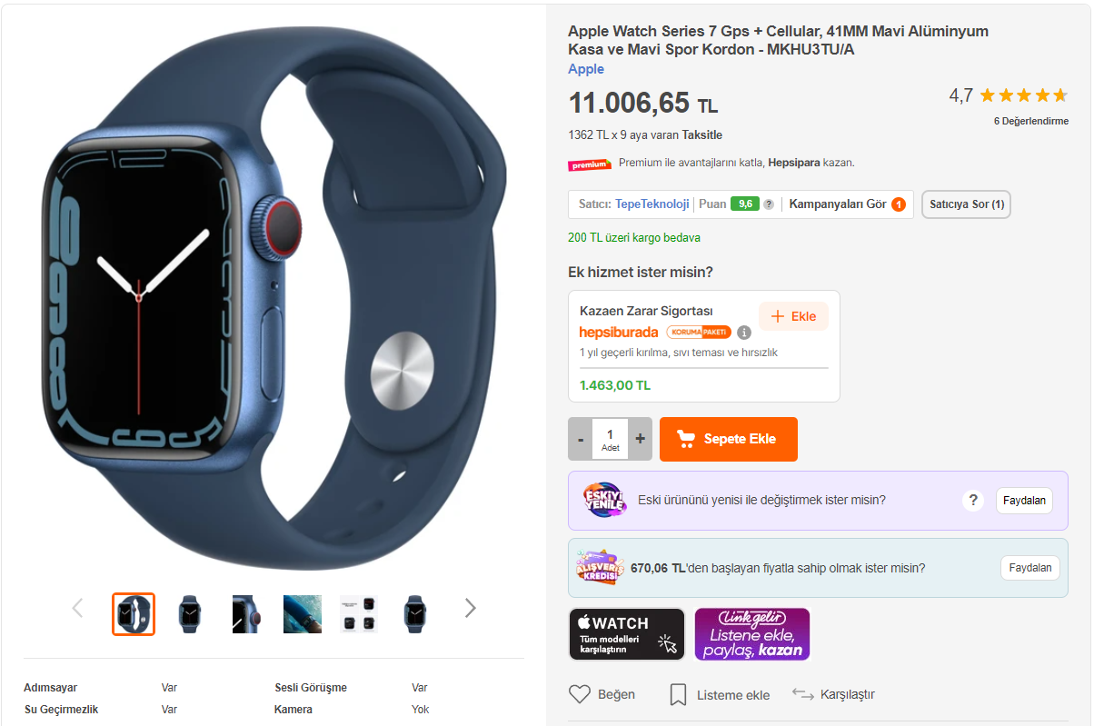The width and height of the screenshot is (1094, 726).
Task: Decrease quantity with the minus button
Action: point(581,439)
